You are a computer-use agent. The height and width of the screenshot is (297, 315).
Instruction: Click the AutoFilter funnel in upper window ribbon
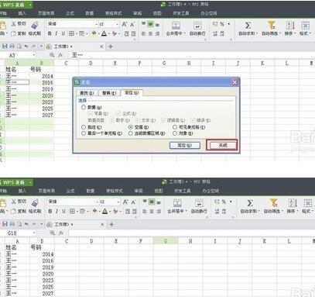click(x=271, y=26)
